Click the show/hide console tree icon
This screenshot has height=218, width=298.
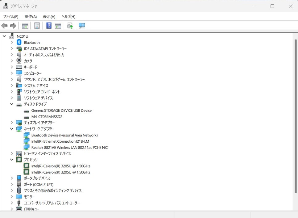(25, 26)
